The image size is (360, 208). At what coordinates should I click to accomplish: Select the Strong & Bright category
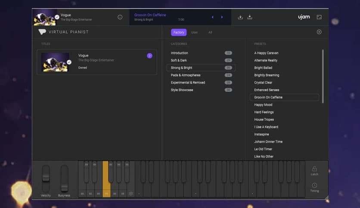tap(201, 68)
